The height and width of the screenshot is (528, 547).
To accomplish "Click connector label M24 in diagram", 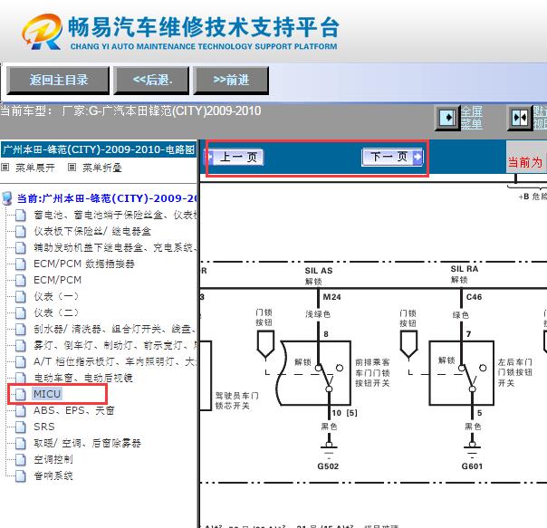I will [331, 297].
